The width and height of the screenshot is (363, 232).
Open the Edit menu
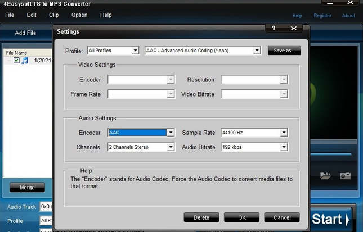[32, 15]
